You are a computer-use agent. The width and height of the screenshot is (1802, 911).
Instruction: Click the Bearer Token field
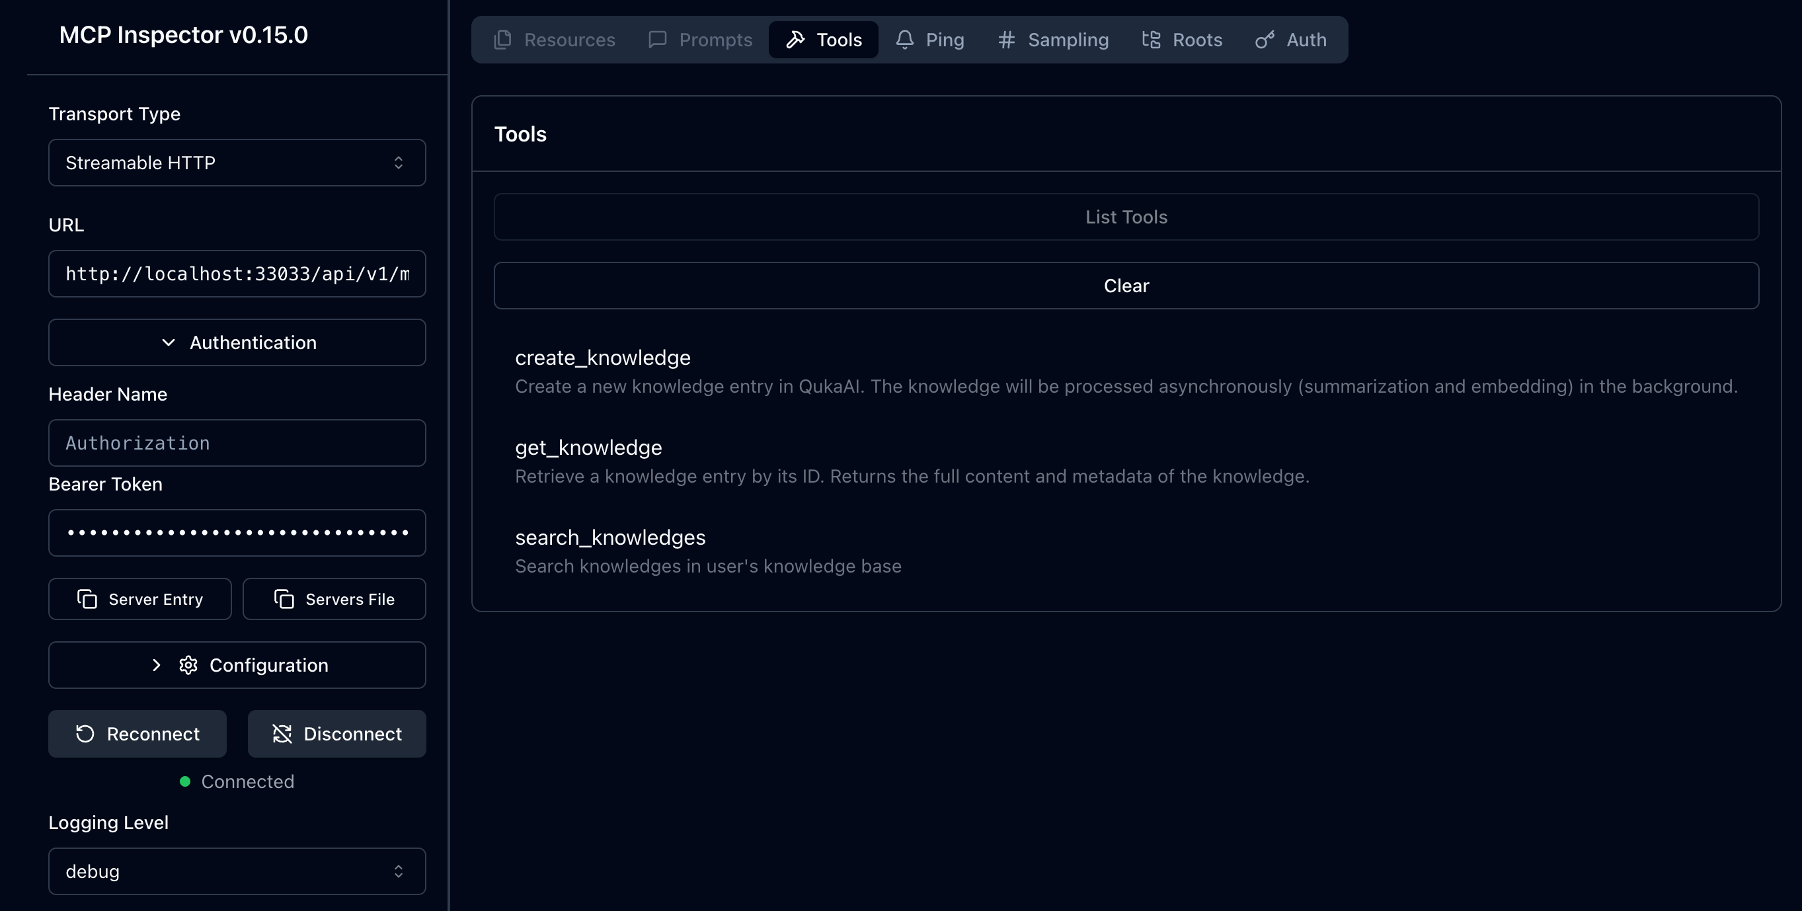pos(237,532)
